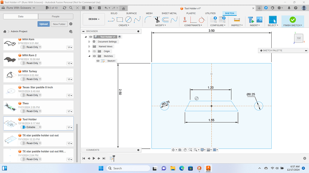This screenshot has width=309, height=173.
Task: Activate the Trim scissors tool
Action: 158,19
